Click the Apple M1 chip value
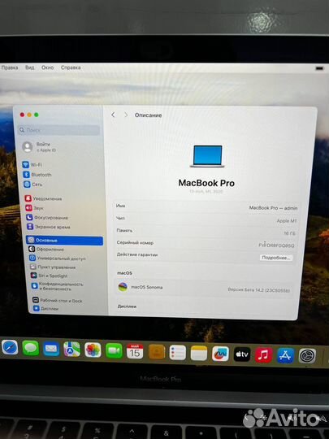Viewport: 329px width, 439px height. (287, 220)
